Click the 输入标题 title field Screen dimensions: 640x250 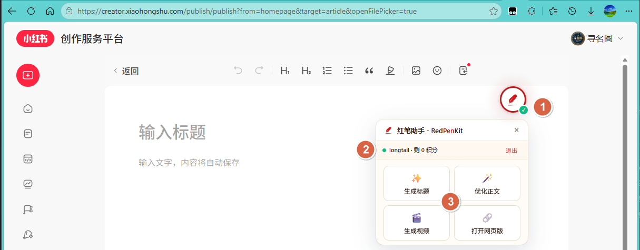pos(172,132)
